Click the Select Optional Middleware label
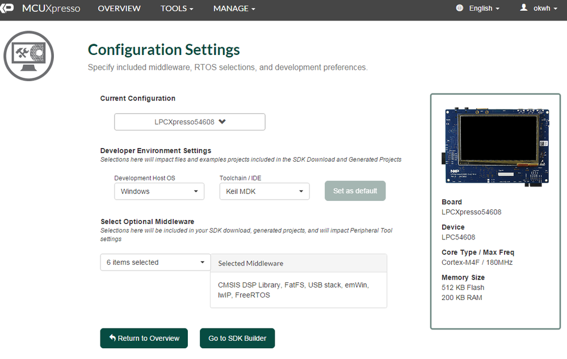This screenshot has width=567, height=359. click(147, 221)
